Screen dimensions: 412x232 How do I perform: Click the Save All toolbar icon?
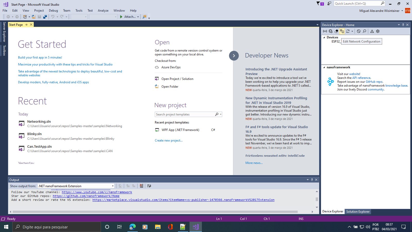(45, 17)
